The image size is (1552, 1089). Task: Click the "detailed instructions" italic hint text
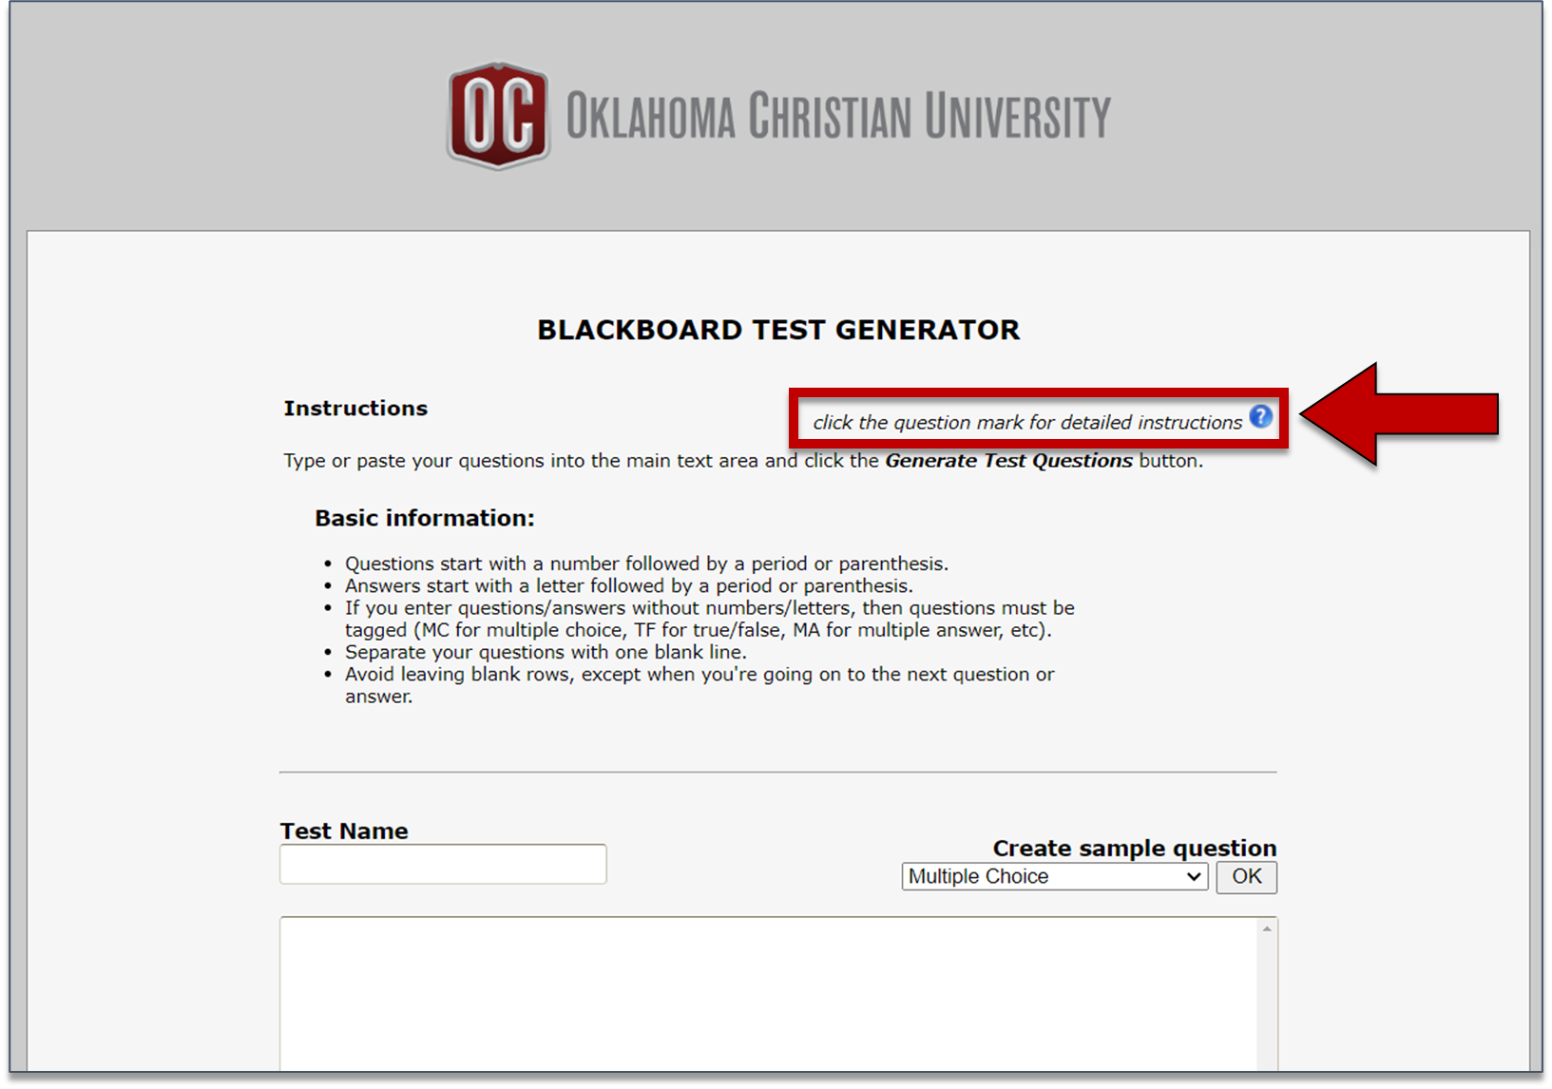(x=1026, y=423)
